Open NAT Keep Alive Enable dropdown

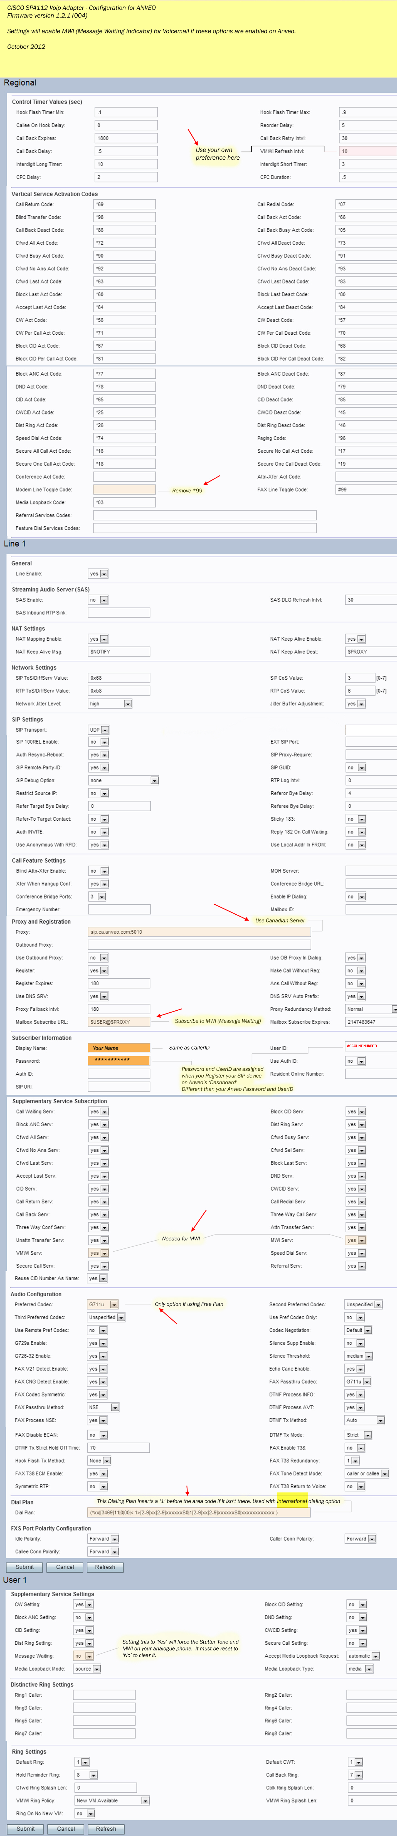(x=356, y=639)
